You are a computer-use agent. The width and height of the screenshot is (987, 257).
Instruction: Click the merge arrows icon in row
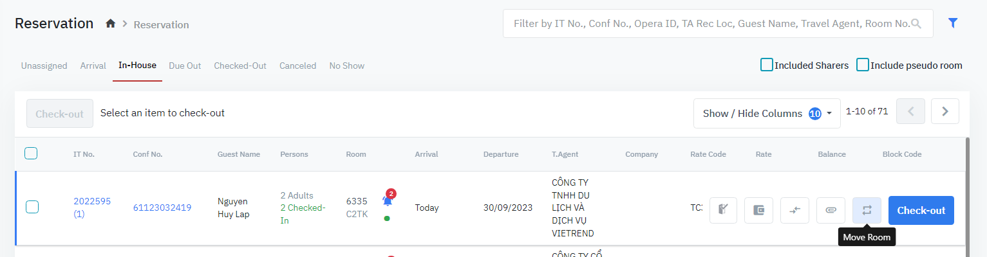coord(794,210)
